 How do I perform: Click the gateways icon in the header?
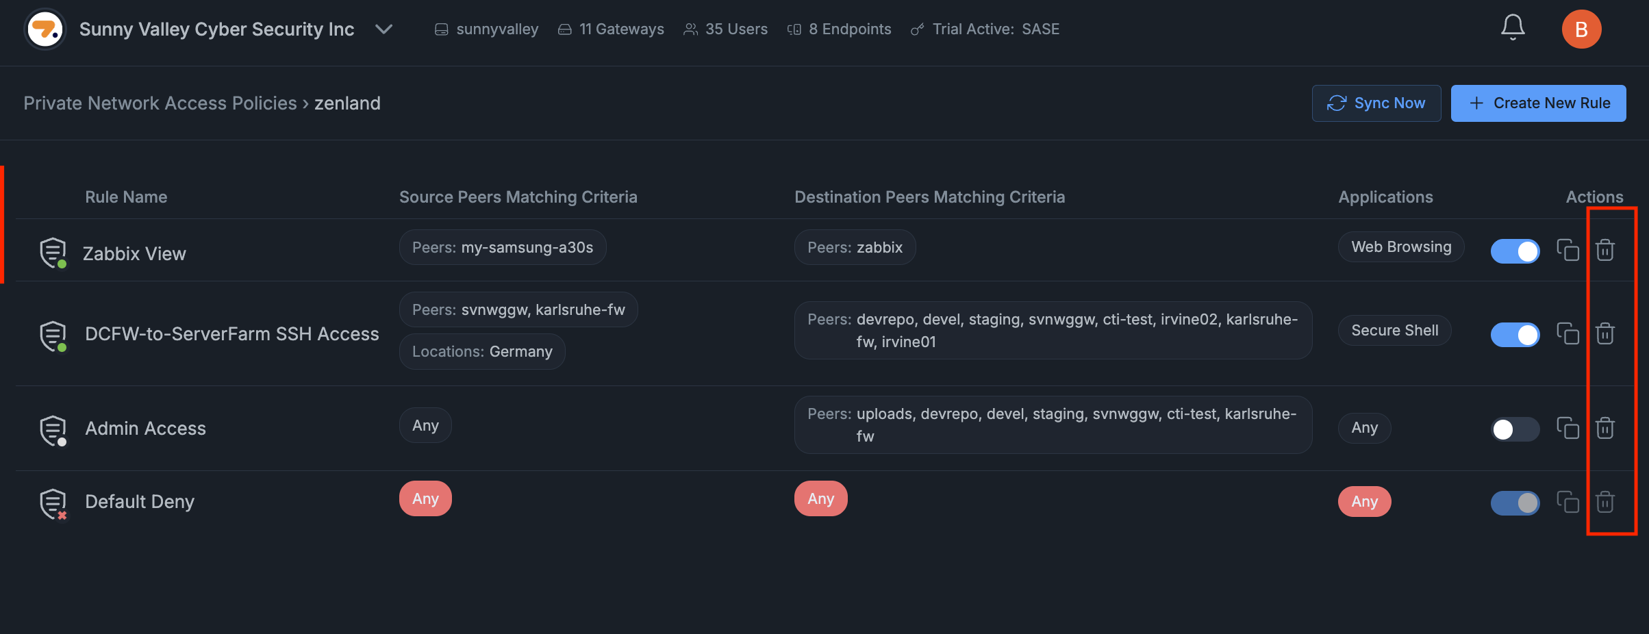564,29
